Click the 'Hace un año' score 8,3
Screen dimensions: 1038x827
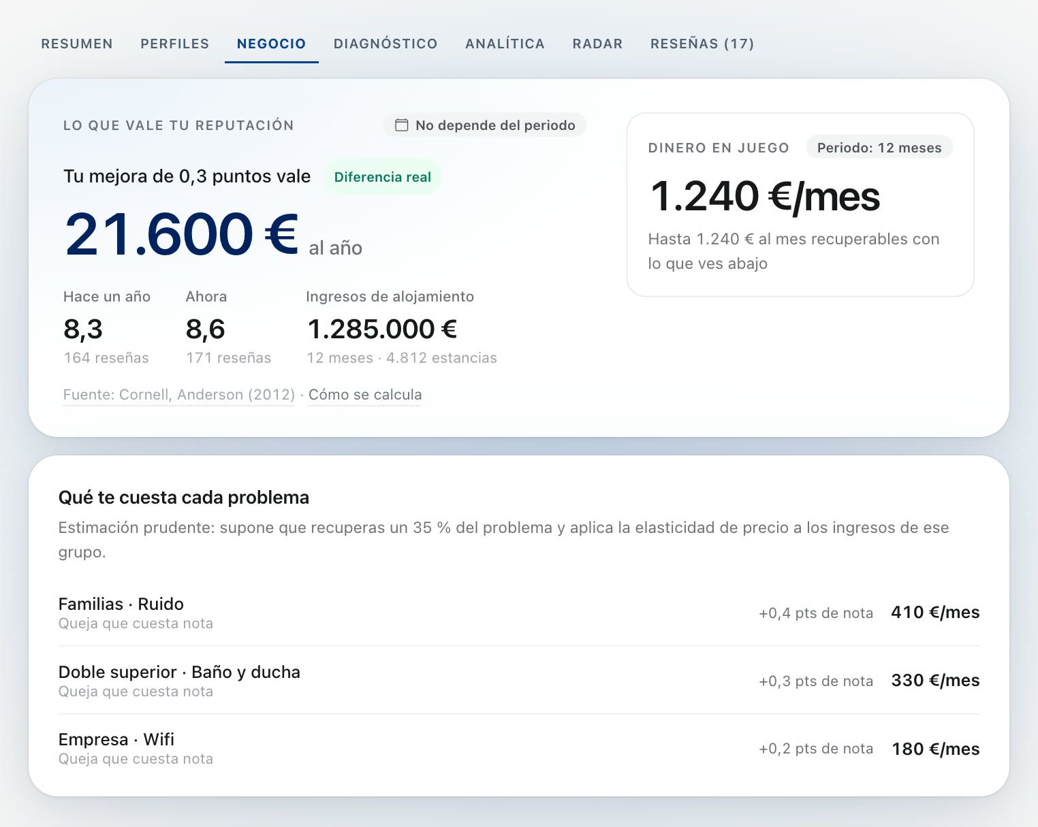click(83, 329)
